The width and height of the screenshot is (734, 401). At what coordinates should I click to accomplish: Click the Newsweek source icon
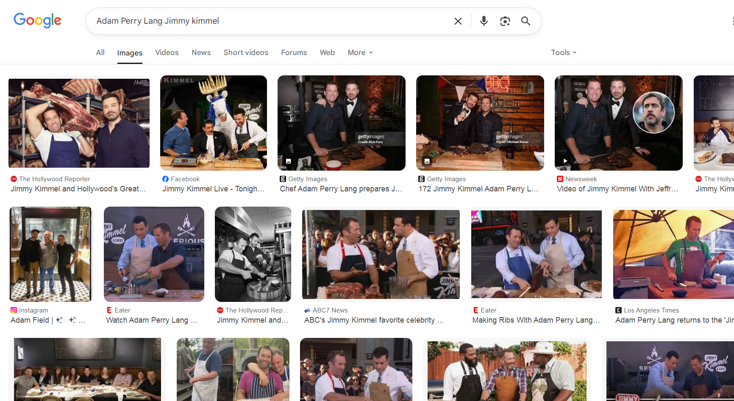[560, 179]
